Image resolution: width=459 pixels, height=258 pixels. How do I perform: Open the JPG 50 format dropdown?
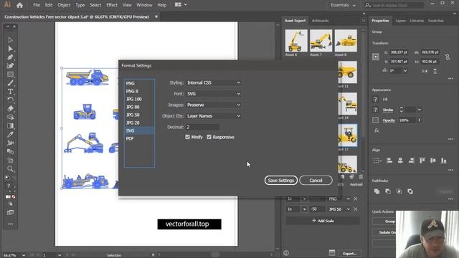click(339, 209)
